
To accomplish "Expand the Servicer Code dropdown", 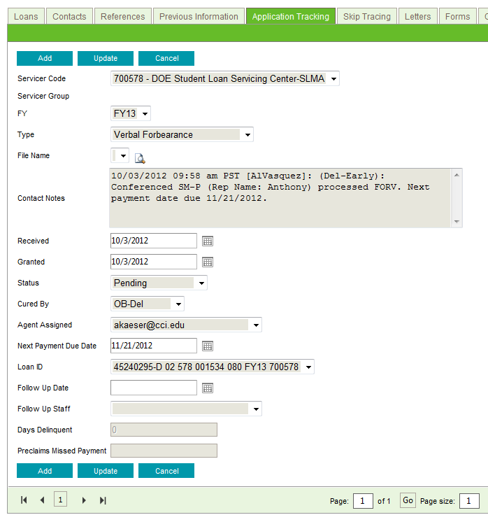I will tap(333, 79).
